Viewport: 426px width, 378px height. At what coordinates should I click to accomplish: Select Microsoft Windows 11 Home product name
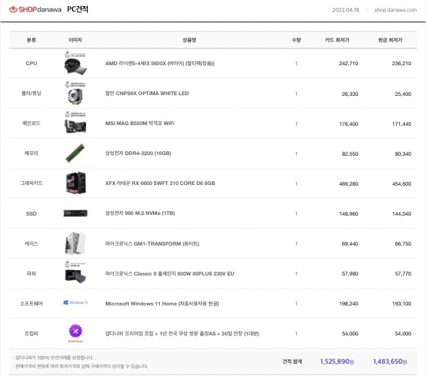coord(162,303)
